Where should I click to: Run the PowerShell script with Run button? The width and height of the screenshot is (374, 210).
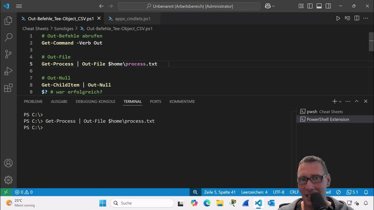pos(338,18)
